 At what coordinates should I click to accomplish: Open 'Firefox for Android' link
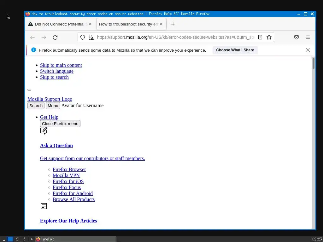point(73,193)
